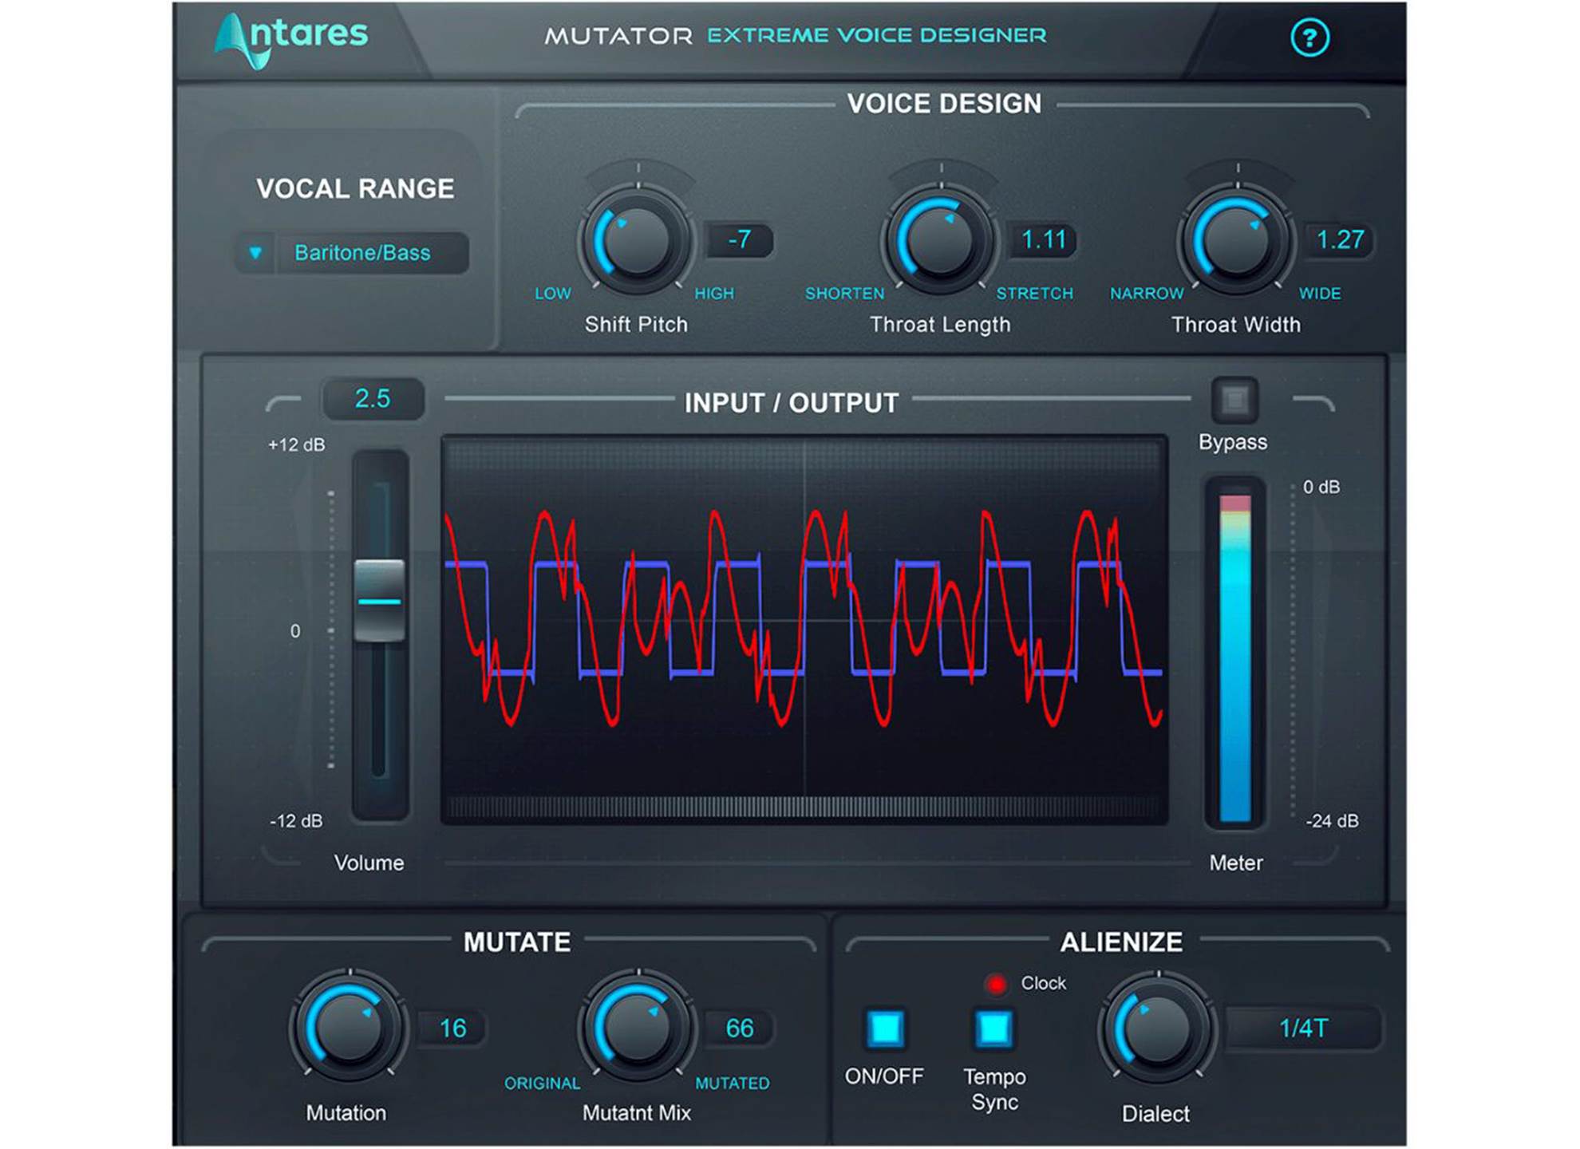Click the Throat Length knob
Viewport: 1580px width, 1149px height.
coord(940,239)
